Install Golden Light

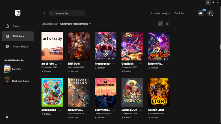[153, 118]
